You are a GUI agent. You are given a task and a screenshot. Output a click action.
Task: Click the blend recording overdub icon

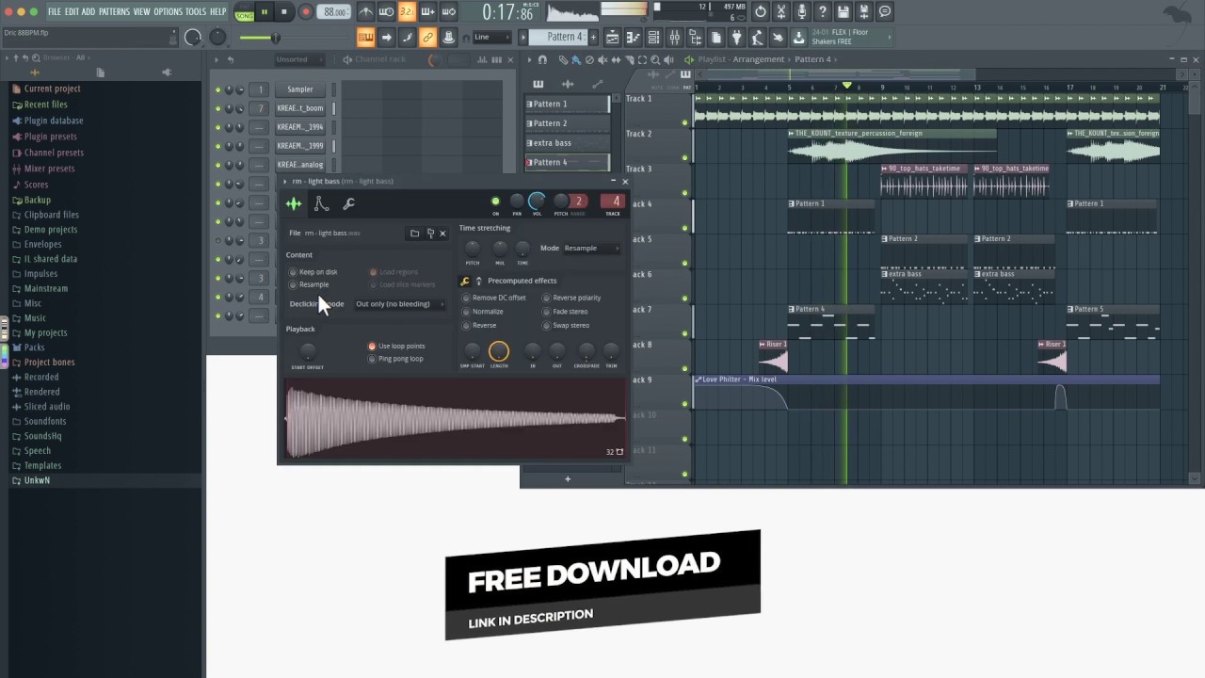427,12
